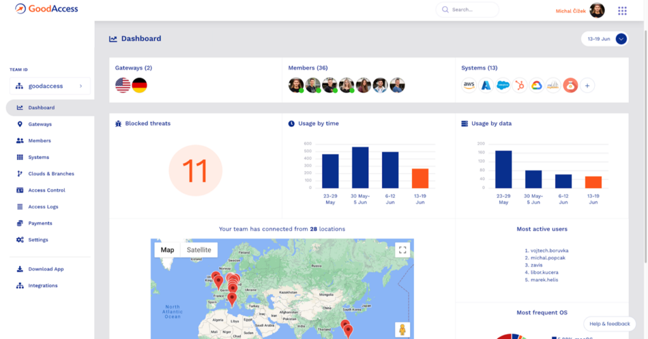Open the Google Cloud system icon
The height and width of the screenshot is (339, 648).
537,85
